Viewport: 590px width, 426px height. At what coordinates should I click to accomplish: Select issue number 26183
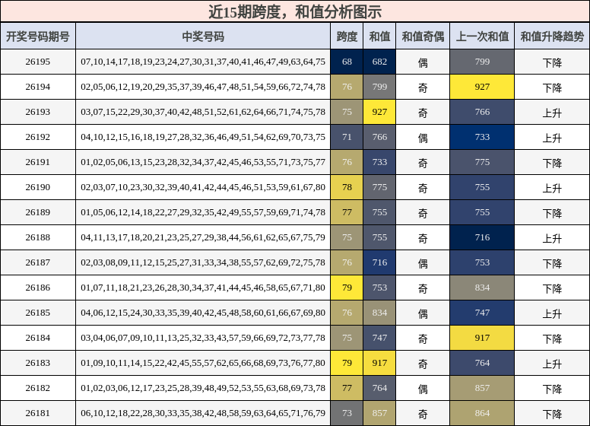point(37,363)
